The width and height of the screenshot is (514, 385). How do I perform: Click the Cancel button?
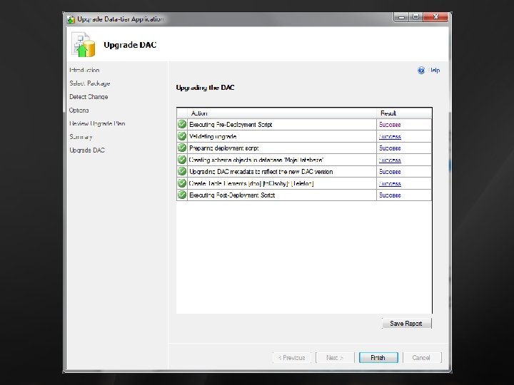click(422, 357)
